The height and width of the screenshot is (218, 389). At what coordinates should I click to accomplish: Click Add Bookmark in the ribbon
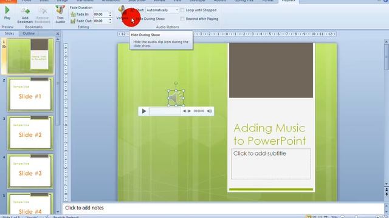click(x=25, y=15)
